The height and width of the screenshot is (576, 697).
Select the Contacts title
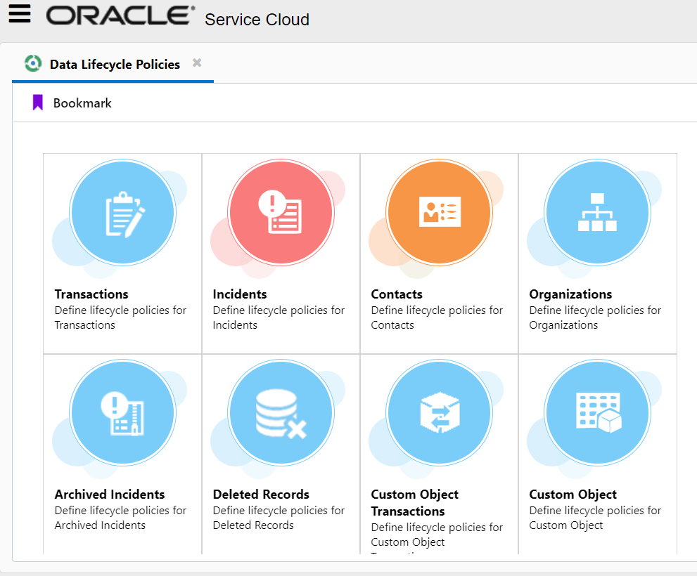(x=397, y=294)
